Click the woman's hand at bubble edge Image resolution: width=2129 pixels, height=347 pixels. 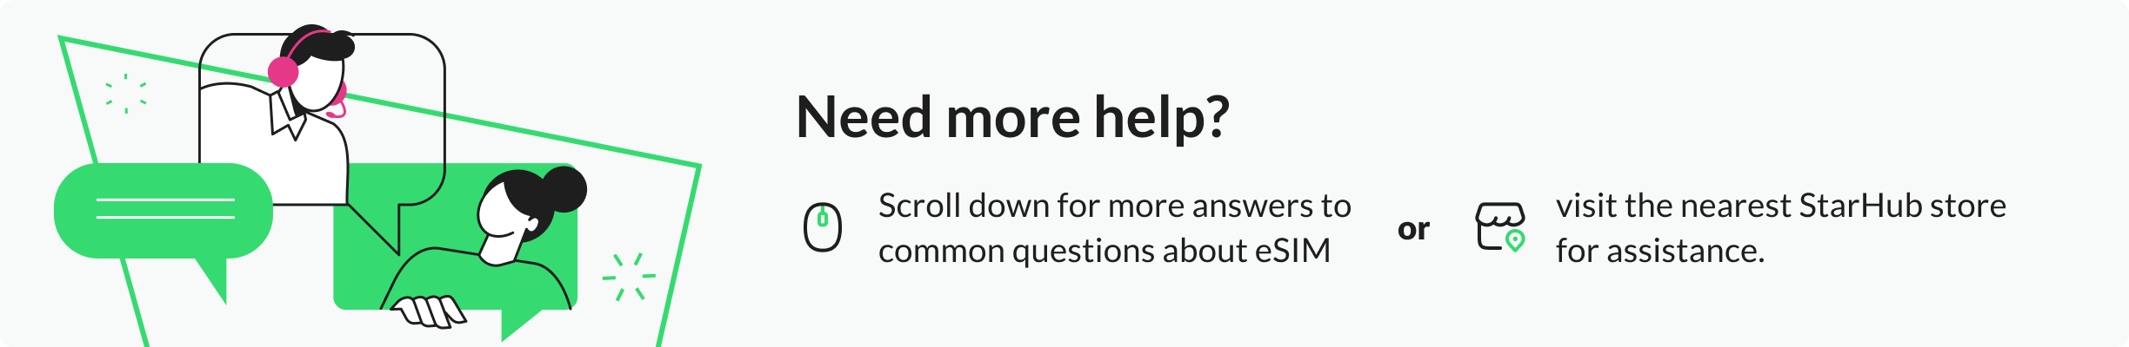[x=428, y=311]
